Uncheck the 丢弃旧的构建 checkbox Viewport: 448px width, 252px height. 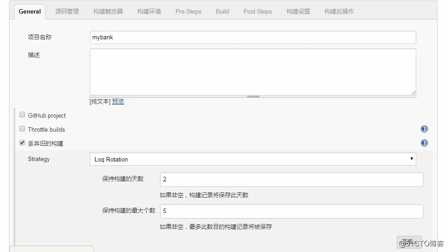[22, 143]
